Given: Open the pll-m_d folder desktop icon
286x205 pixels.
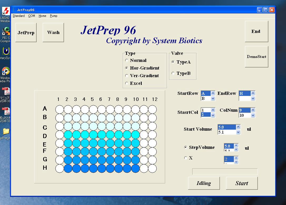Looking at the screenshot, I should 6,134.
